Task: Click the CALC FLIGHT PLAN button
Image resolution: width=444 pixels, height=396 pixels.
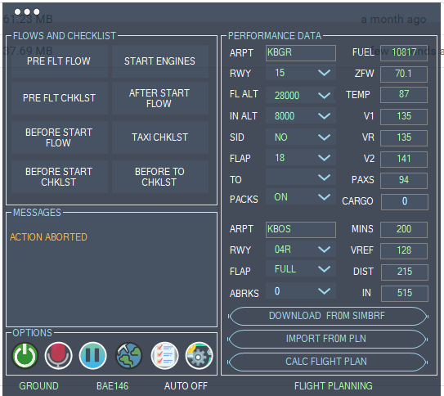Action: click(x=328, y=362)
